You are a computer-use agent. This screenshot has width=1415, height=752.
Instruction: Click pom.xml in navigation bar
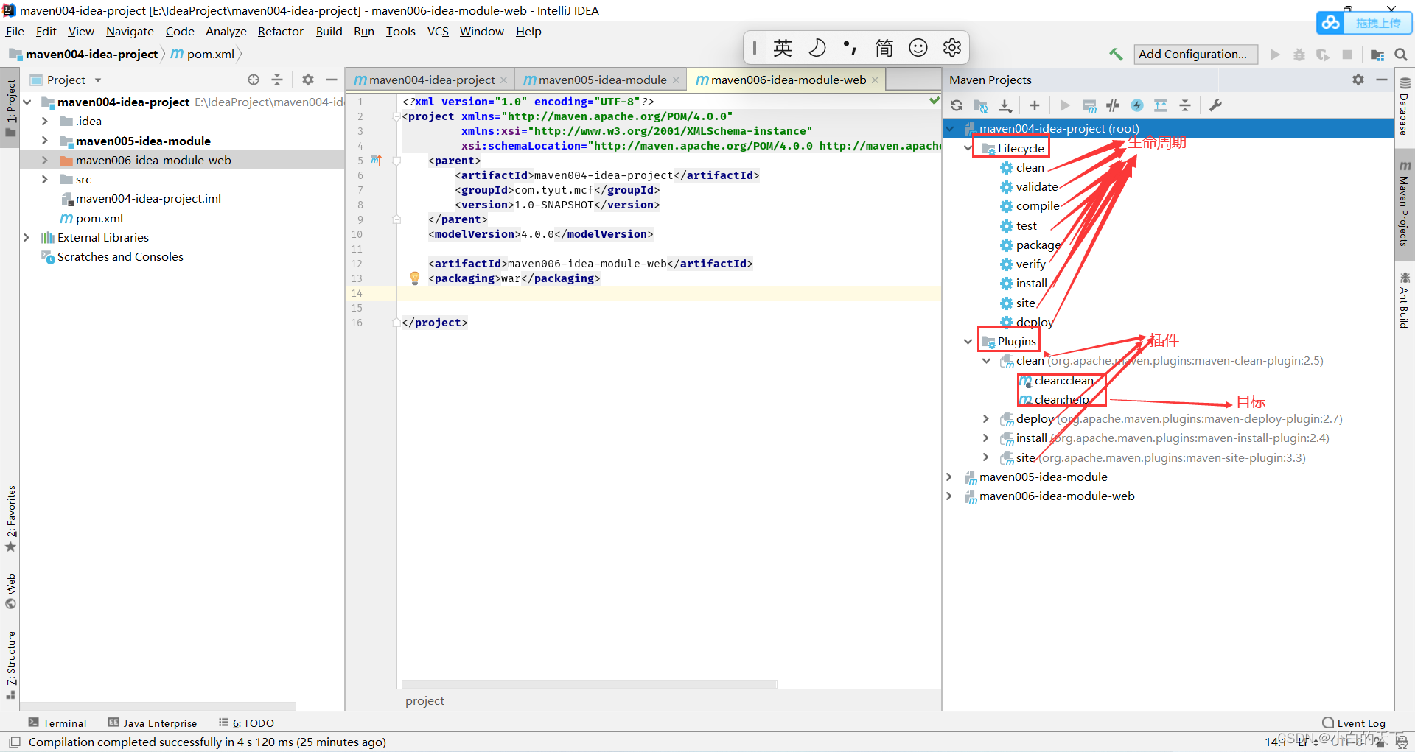coord(203,54)
